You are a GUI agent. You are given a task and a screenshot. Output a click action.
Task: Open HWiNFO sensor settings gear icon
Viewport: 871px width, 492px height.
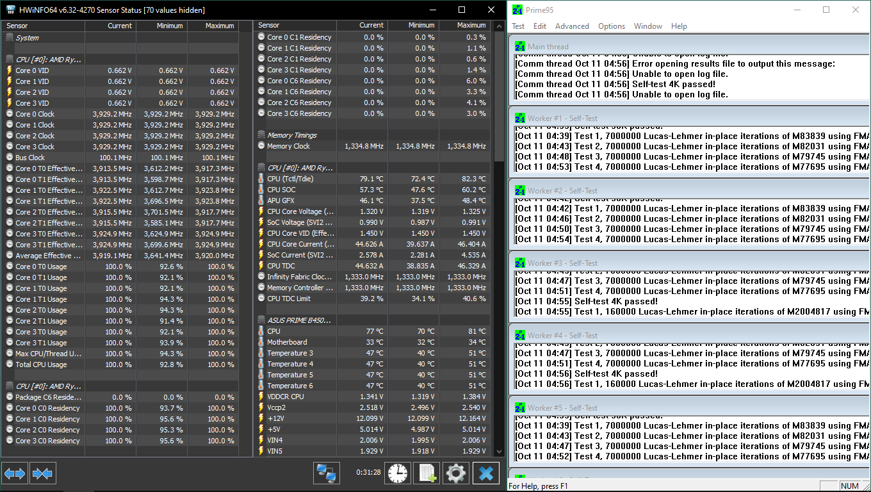click(456, 473)
